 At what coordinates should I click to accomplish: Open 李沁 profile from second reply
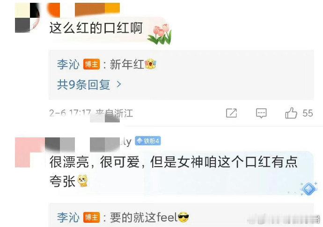pyautogui.click(x=68, y=217)
